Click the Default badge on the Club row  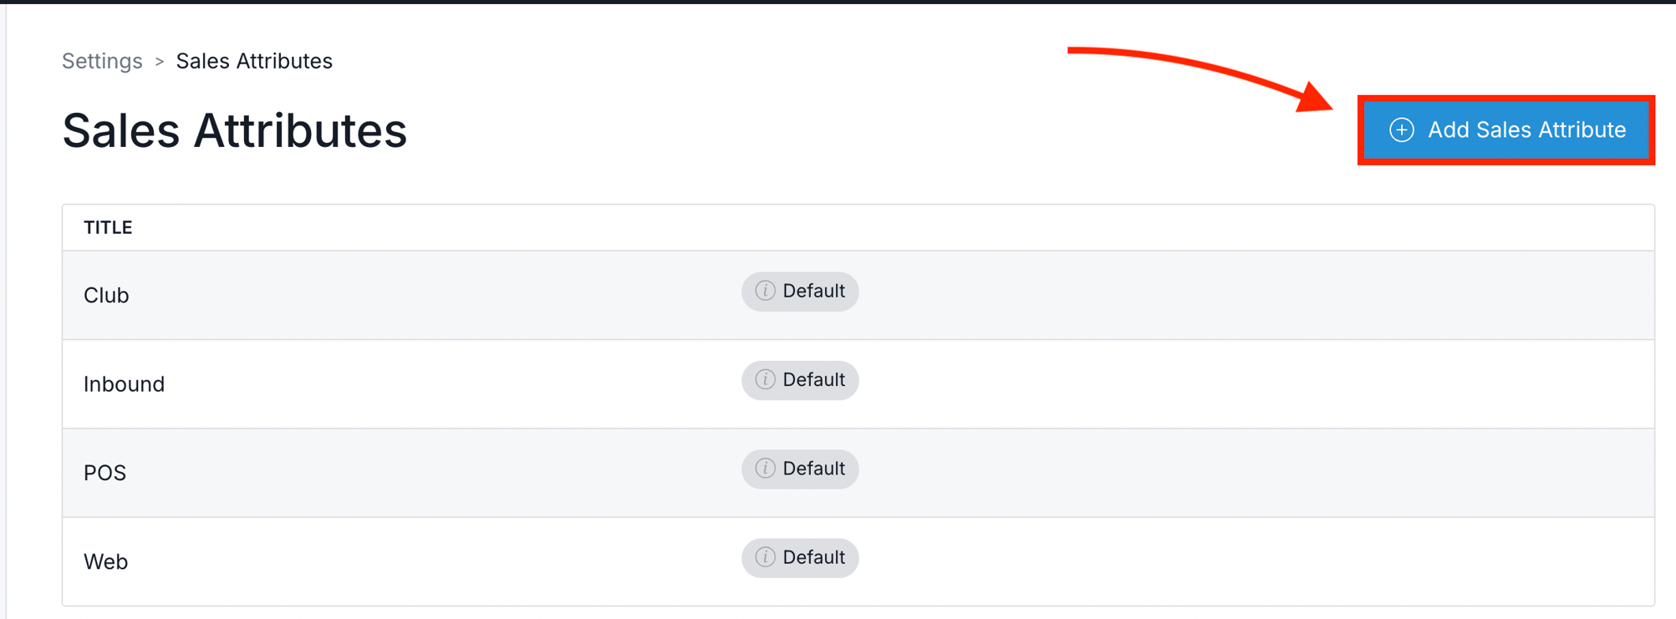tap(800, 292)
